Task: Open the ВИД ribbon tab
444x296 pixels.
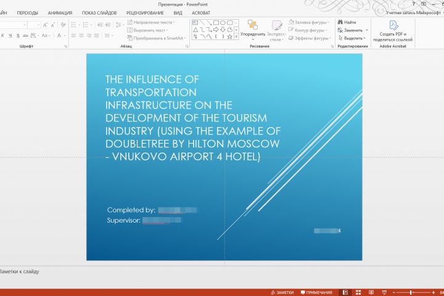Action: (x=178, y=13)
